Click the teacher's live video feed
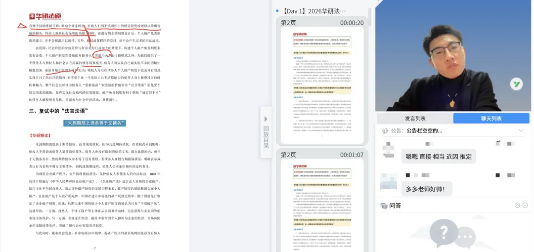The height and width of the screenshot is (252, 534). tap(452, 55)
